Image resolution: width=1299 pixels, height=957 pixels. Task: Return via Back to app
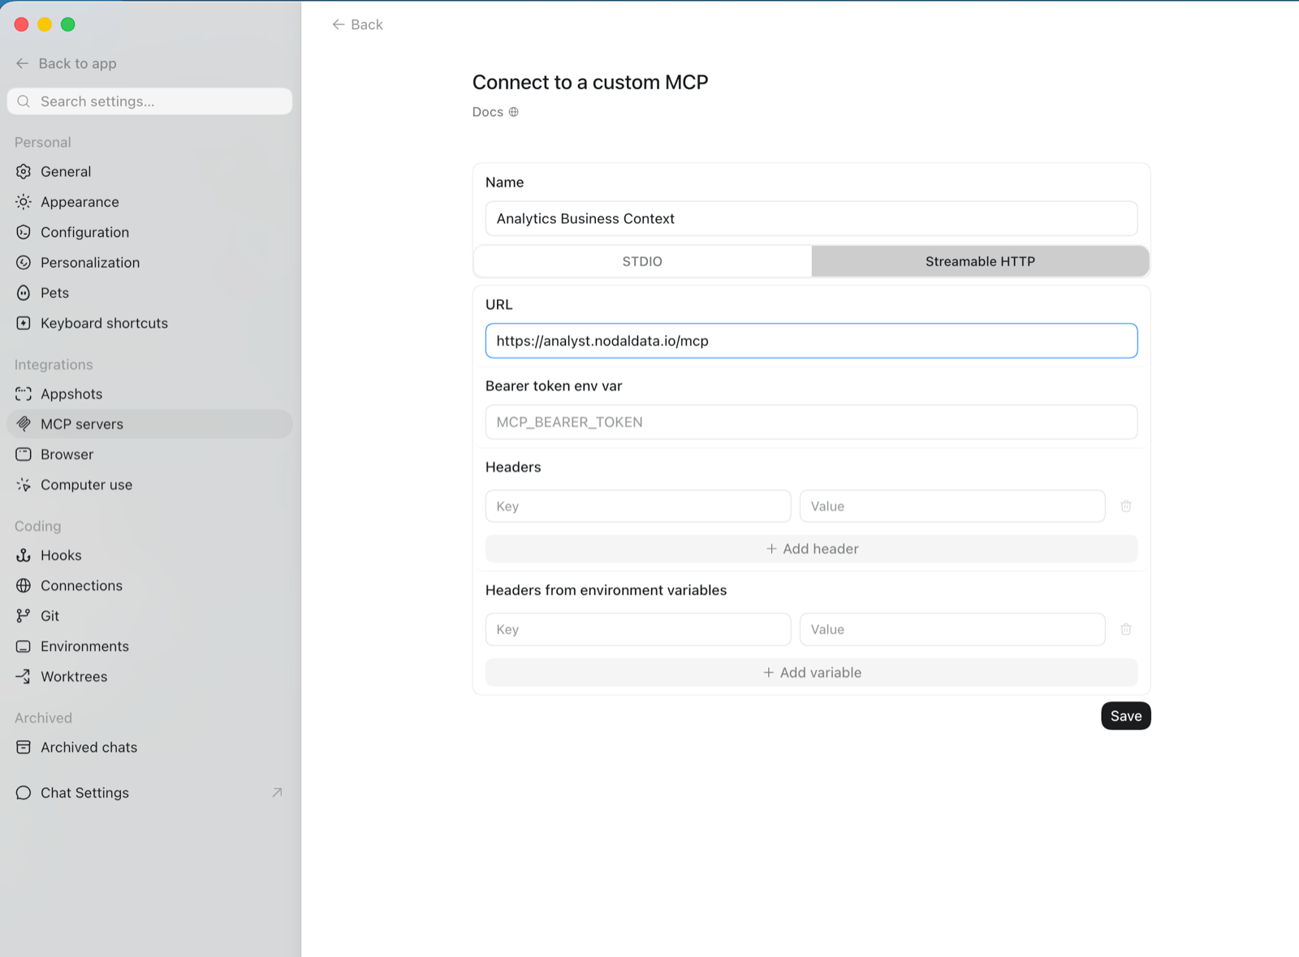tap(67, 63)
